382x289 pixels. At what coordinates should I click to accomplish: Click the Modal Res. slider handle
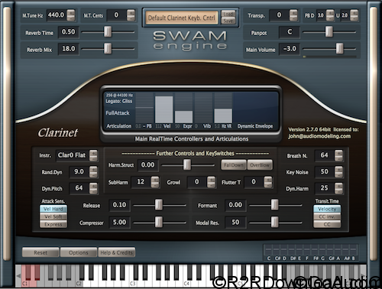274,222
